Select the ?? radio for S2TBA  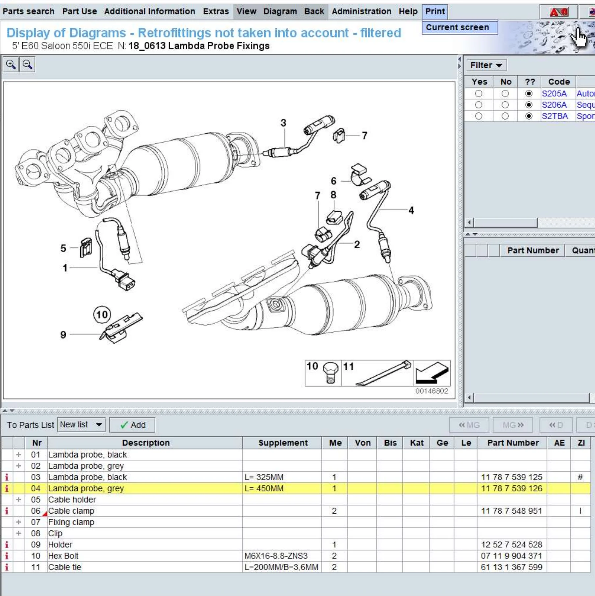[x=529, y=116]
